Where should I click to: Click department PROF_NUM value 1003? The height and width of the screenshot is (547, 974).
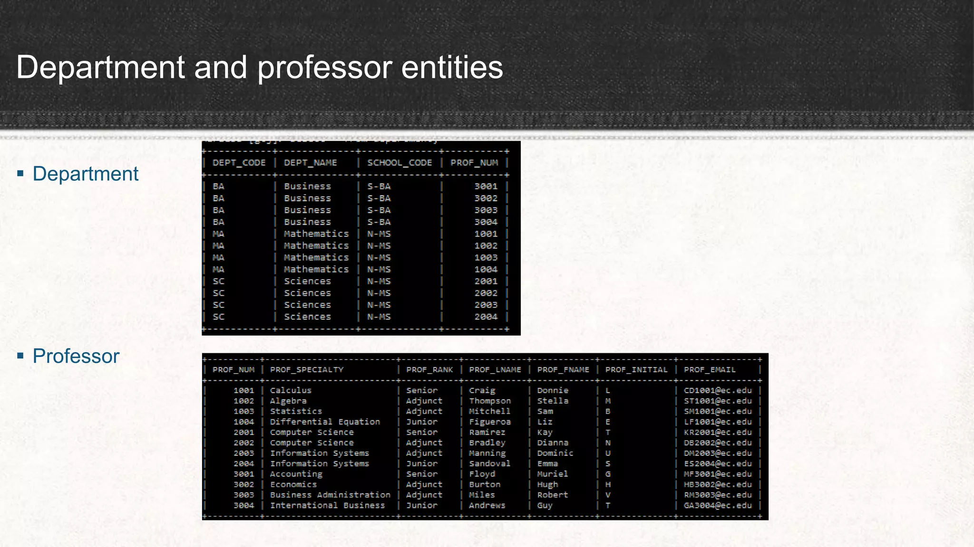(x=486, y=258)
